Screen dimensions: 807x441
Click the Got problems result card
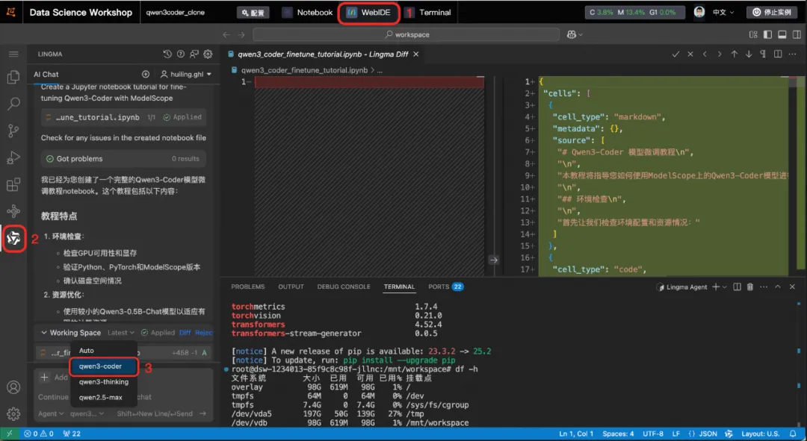[123, 159]
